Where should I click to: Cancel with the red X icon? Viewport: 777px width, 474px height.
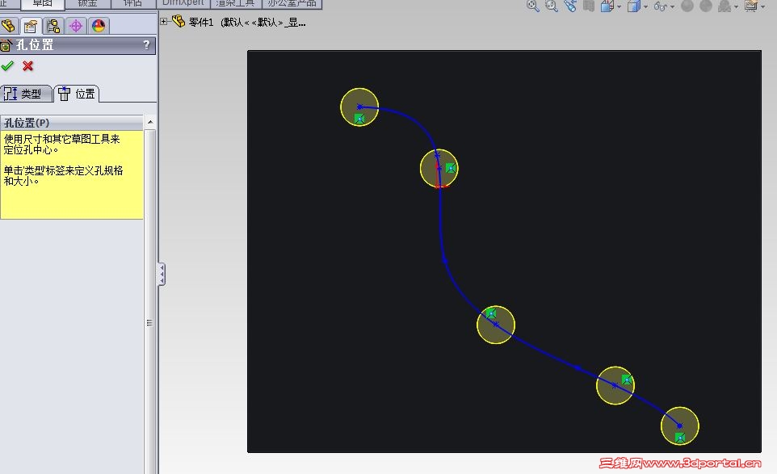(28, 66)
